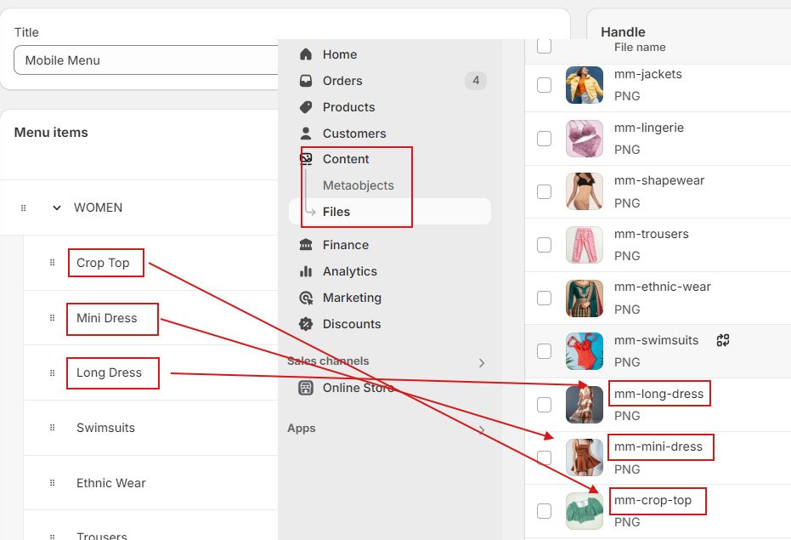The height and width of the screenshot is (540, 791).
Task: Select the mm-ethnic-wear file checkbox
Action: [x=544, y=298]
